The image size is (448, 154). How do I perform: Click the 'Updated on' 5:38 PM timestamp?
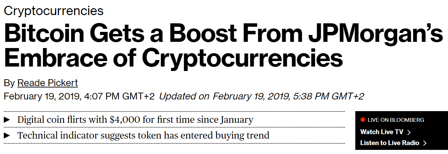pos(261,96)
